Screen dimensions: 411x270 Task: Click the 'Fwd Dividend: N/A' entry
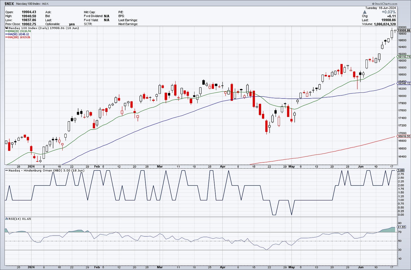point(97,16)
